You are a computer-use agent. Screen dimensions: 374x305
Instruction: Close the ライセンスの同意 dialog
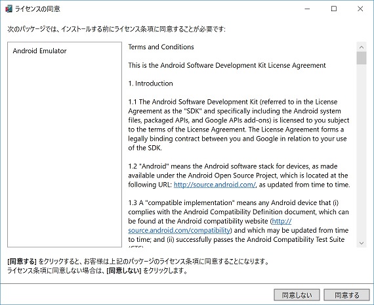click(x=360, y=9)
